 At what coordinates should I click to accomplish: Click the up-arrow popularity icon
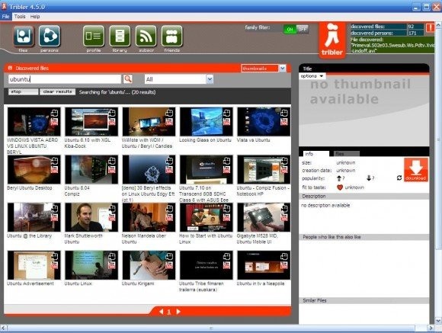click(x=339, y=178)
